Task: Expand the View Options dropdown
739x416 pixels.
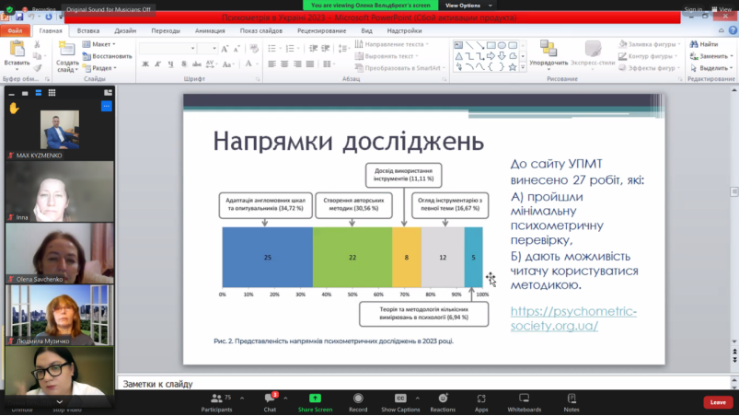Action: [x=468, y=6]
